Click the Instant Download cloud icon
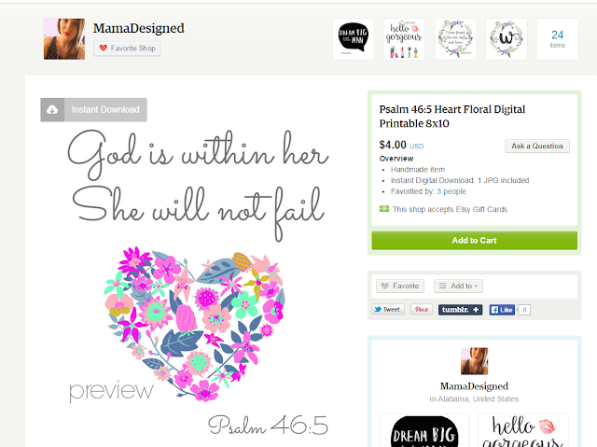 52,110
